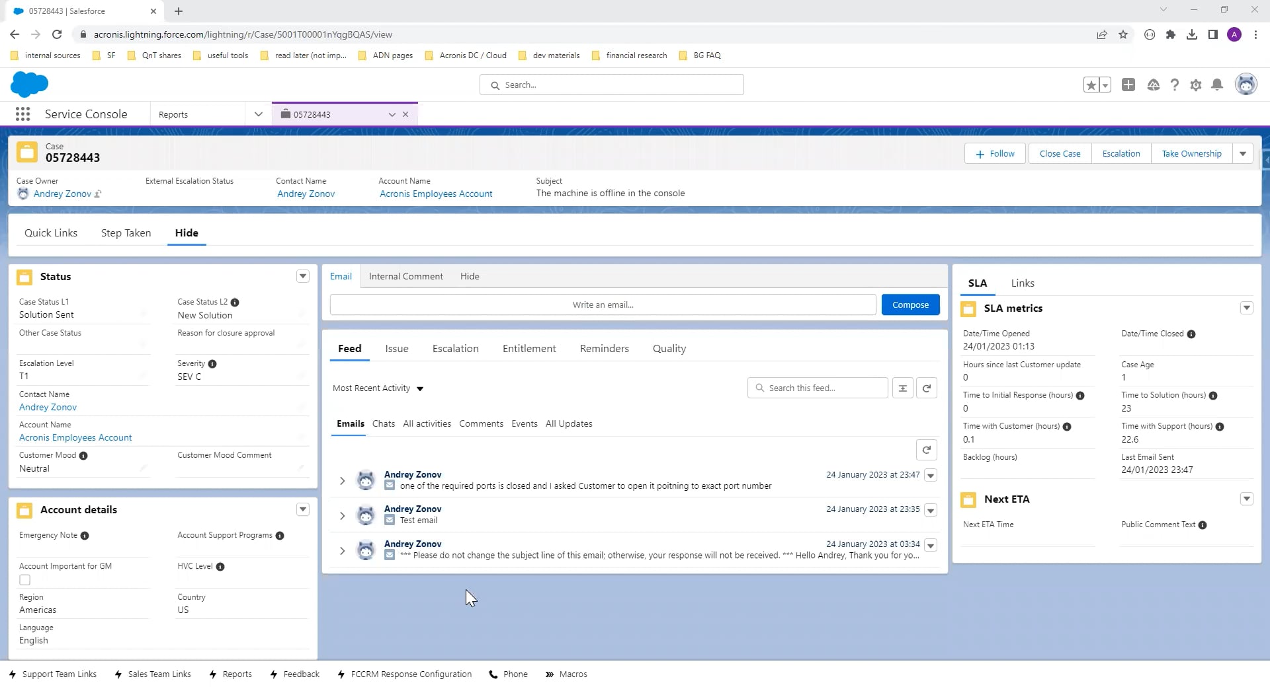1270x687 pixels.
Task: Refresh the case feed with refresh icon
Action: pos(926,388)
